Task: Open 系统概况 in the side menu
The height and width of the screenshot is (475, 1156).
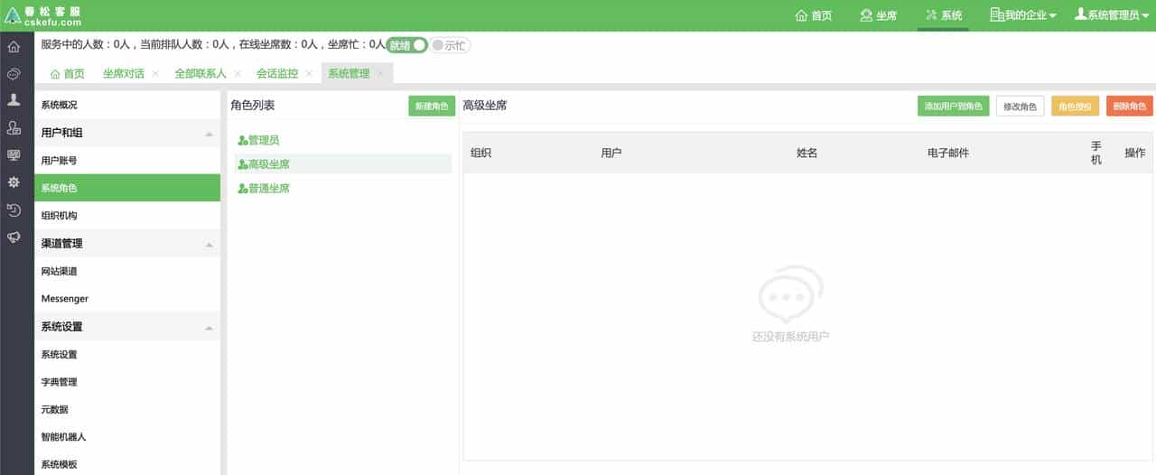Action: click(x=127, y=106)
